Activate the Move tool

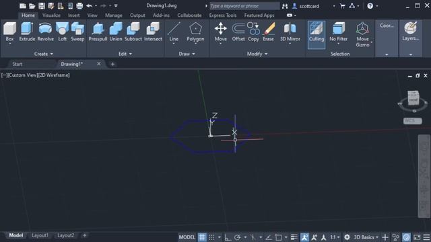[221, 32]
